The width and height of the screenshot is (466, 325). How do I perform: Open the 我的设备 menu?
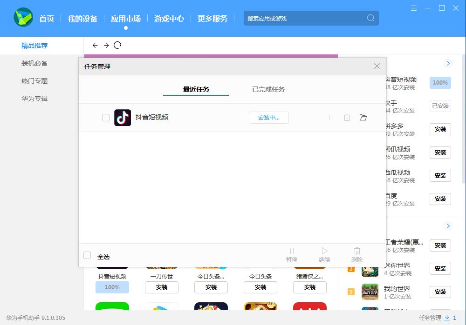coord(82,19)
